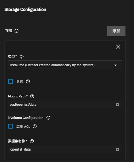Show help for 只读 option
The height and width of the screenshot is (162, 134).
[28, 81]
